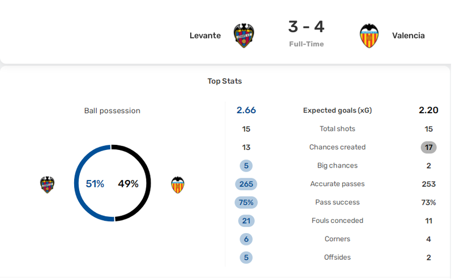This screenshot has height=279, width=453.
Task: Click the 5 offsides badge
Action: click(x=246, y=257)
